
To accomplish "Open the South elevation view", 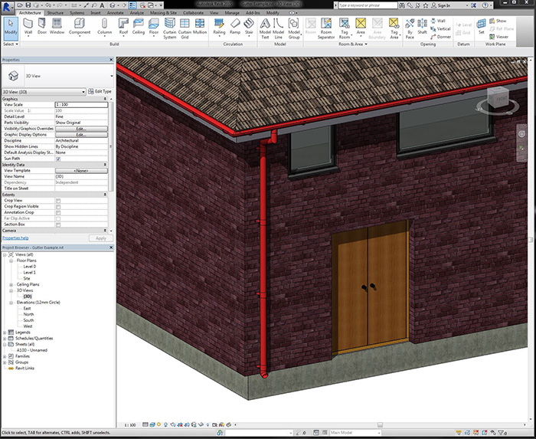I will (28, 320).
